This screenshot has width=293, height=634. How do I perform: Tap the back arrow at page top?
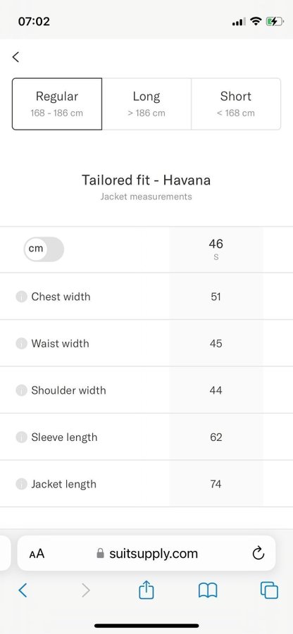pos(15,57)
